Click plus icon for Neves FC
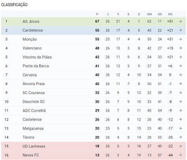 click(x=181, y=155)
